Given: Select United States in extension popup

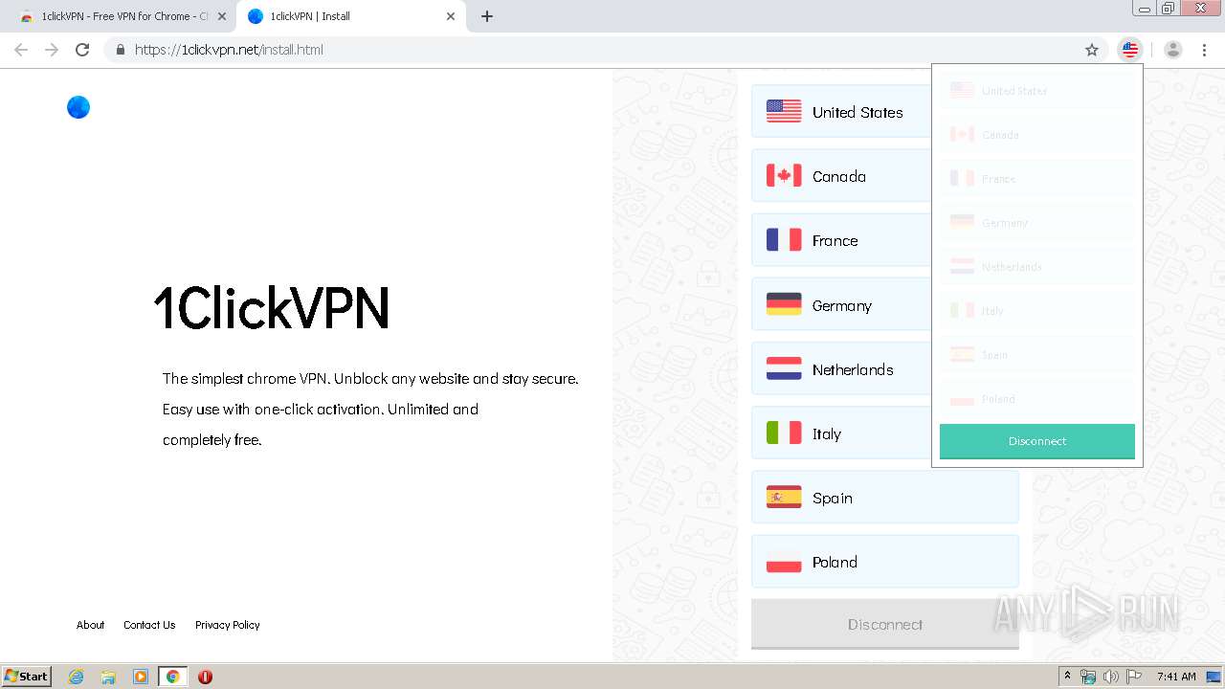Looking at the screenshot, I should pos(1037,91).
